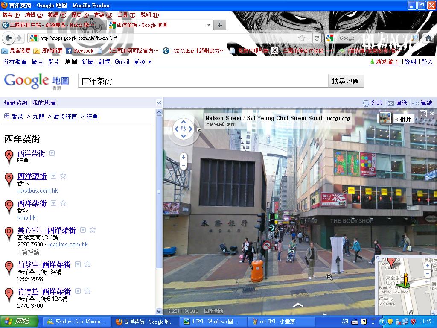The height and width of the screenshot is (328, 437).
Task: Open a new tab with plus button
Action: (x=219, y=25)
